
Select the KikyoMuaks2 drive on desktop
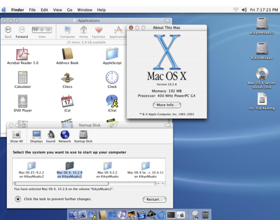click(x=262, y=24)
